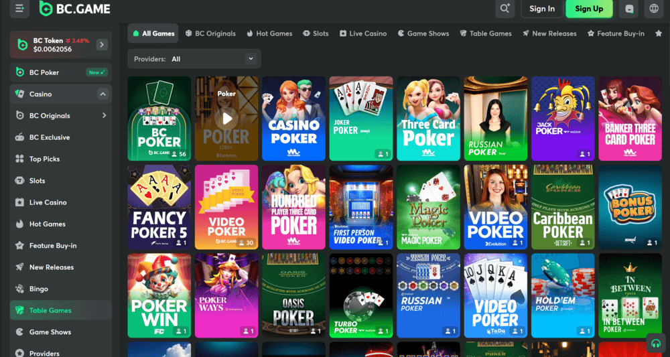The height and width of the screenshot is (357, 670).
Task: Switch to the Feature Buy-in tab
Action: [616, 33]
